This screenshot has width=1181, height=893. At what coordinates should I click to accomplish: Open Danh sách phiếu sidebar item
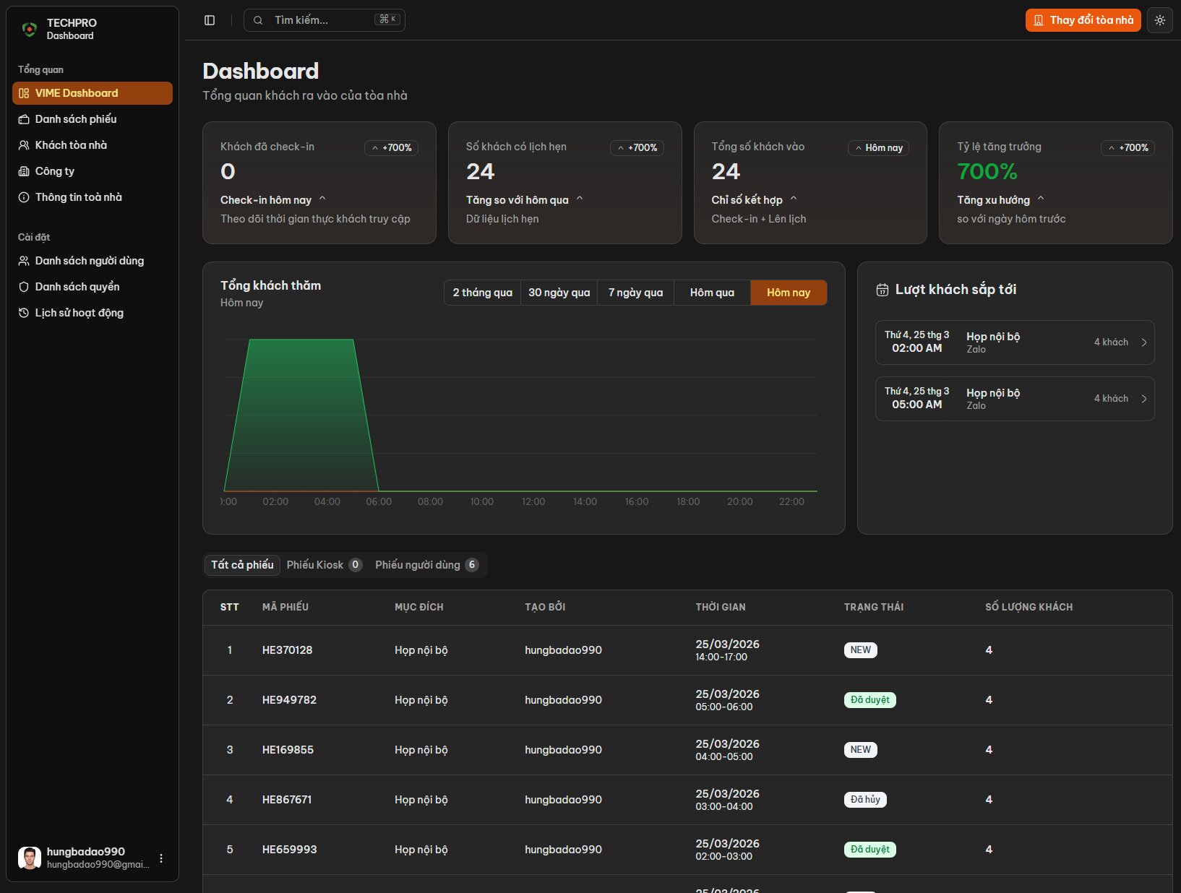coord(76,119)
